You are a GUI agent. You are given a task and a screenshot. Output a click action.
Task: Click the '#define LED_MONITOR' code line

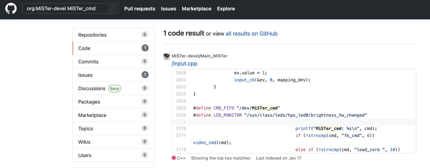pos(280,115)
